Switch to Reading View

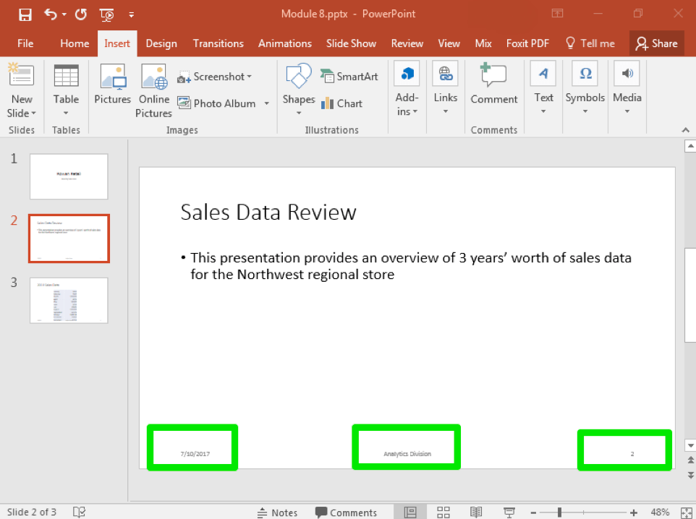pos(476,512)
